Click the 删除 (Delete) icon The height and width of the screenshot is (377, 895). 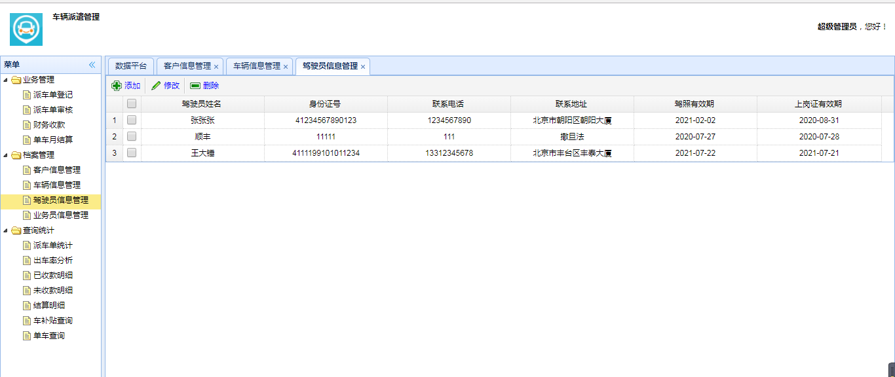pyautogui.click(x=195, y=85)
